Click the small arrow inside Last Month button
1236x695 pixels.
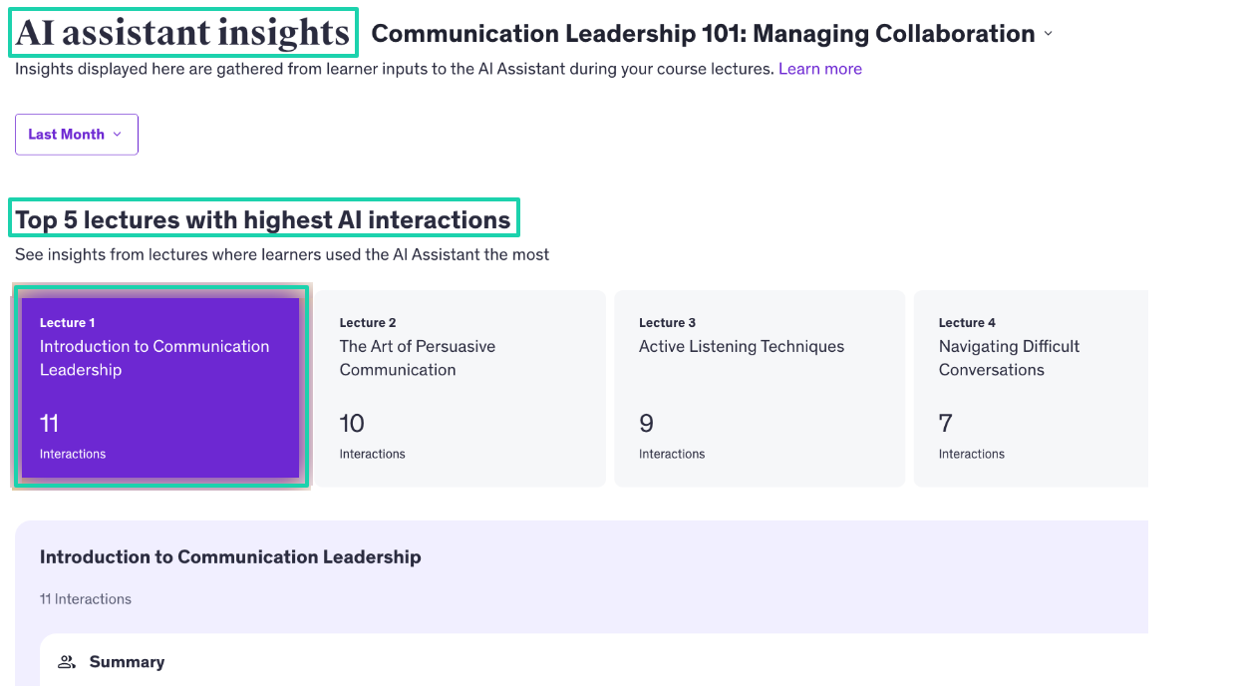(x=117, y=135)
